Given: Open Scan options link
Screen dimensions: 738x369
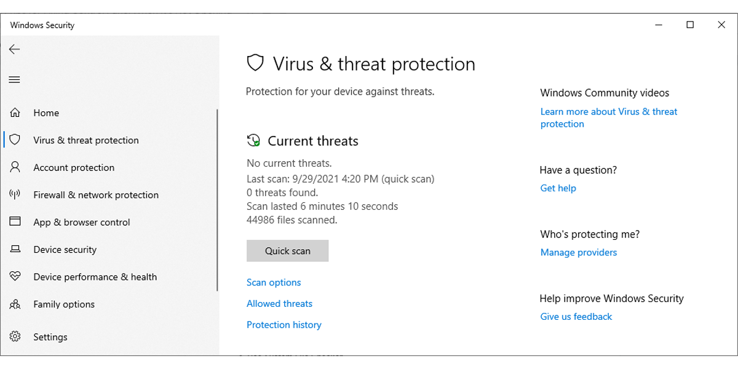Looking at the screenshot, I should 274,283.
